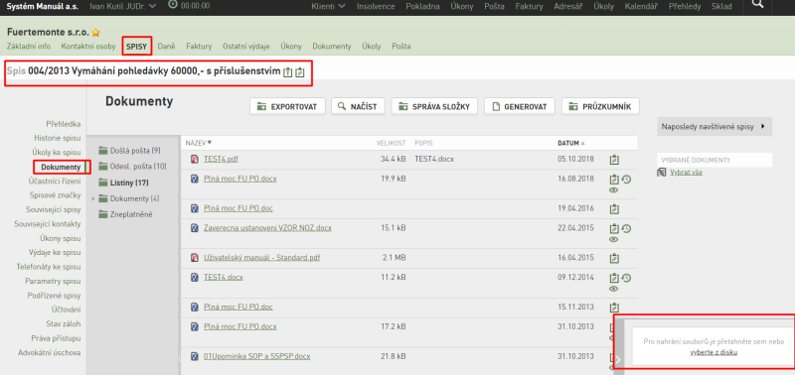Click the second clipboard icon after the case title
Image resolution: width=795 pixels, height=375 pixels.
coord(300,72)
